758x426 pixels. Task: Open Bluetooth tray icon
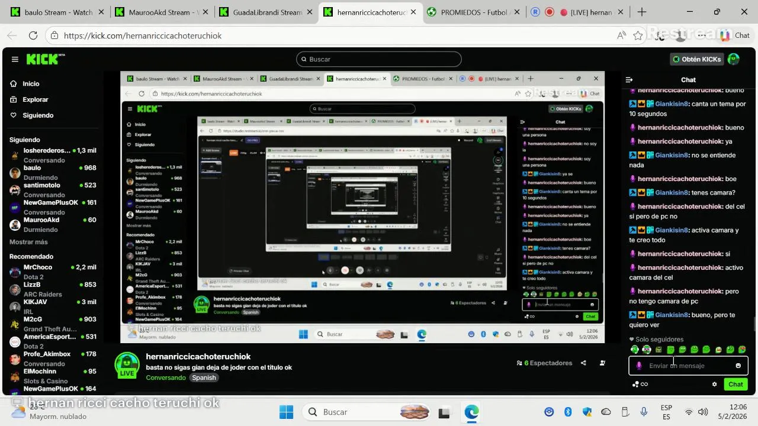[568, 412]
